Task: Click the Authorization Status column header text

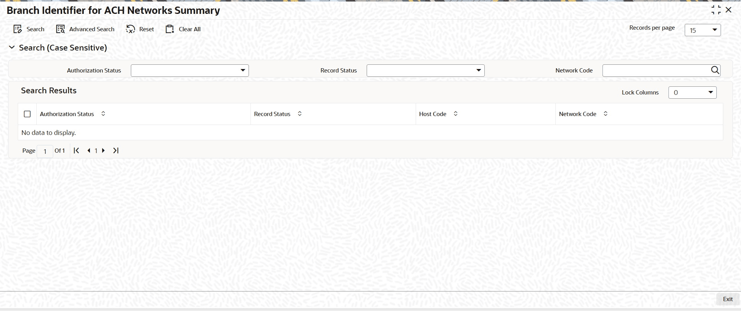Action: [67, 114]
